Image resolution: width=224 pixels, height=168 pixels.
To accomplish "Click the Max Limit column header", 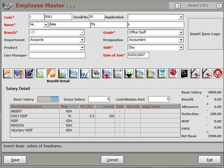I will 133,107.
